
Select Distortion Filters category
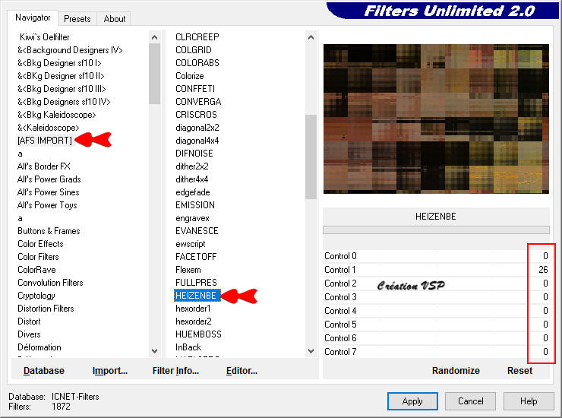(46, 309)
